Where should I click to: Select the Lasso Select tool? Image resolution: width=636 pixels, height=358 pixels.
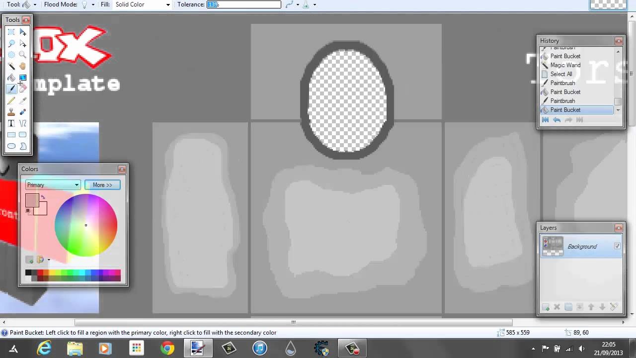(x=11, y=43)
